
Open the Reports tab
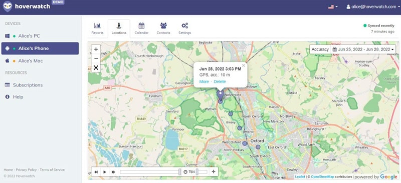97,28
